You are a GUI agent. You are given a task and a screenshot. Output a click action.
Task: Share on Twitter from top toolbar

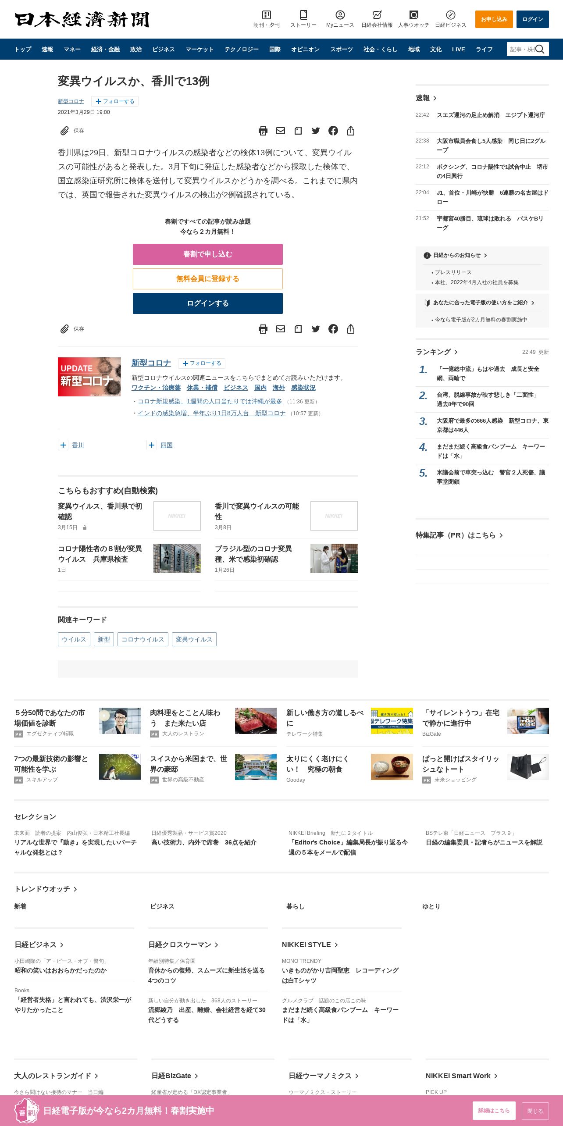coord(316,131)
